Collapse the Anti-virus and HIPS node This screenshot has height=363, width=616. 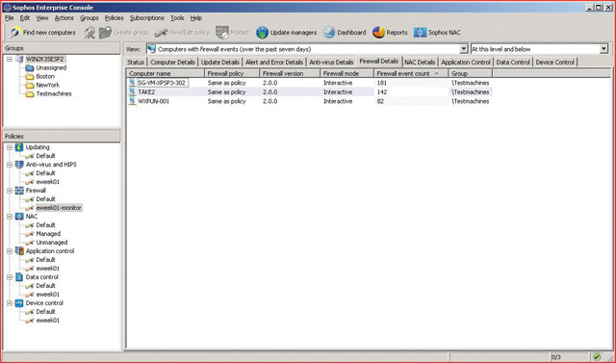coord(10,165)
